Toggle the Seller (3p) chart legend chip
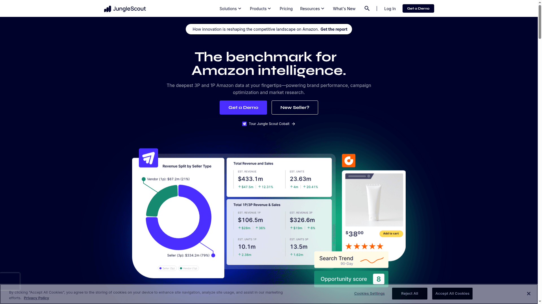Screen dimensions: 542x304 167,268
